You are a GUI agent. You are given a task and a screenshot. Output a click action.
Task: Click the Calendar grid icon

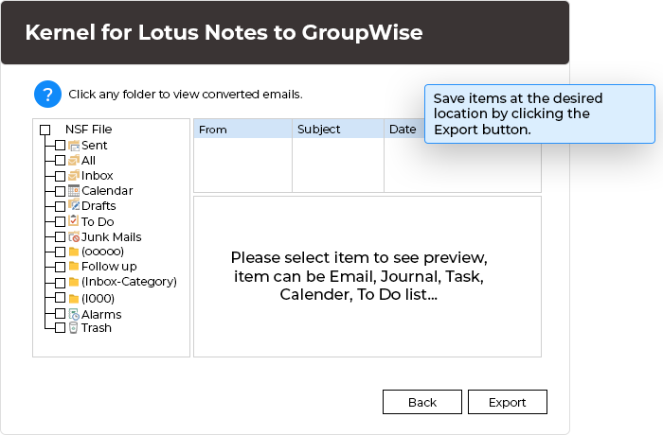[74, 190]
